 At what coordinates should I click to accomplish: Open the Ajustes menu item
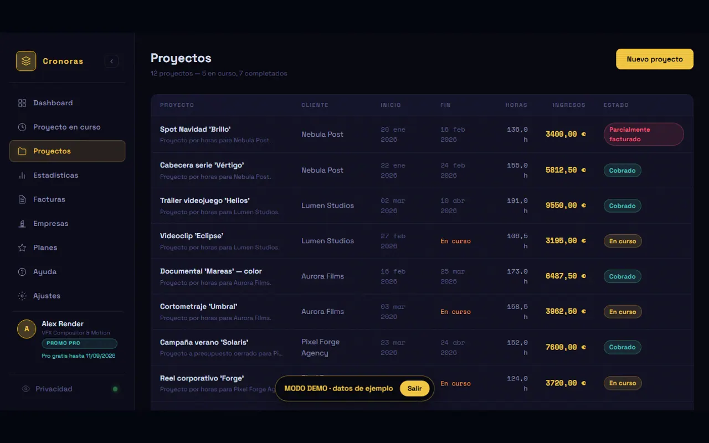click(67, 296)
